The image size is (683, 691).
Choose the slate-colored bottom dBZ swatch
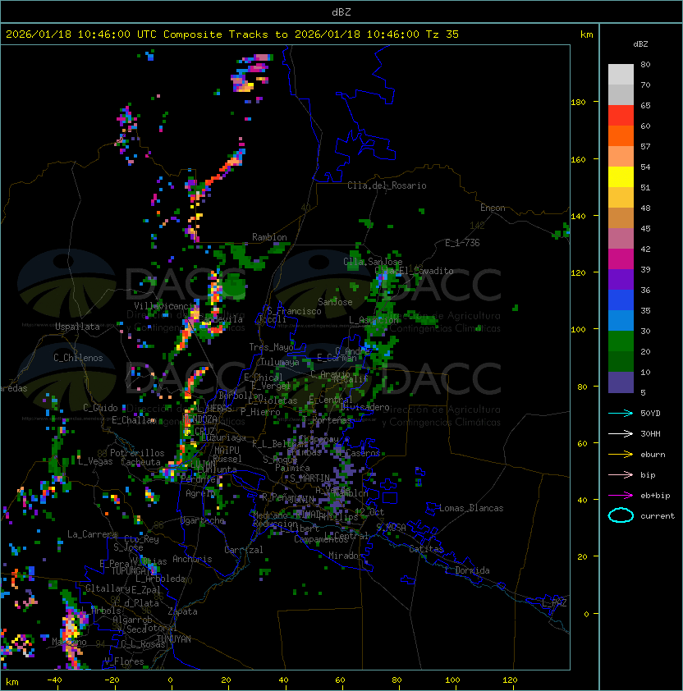[621, 382]
